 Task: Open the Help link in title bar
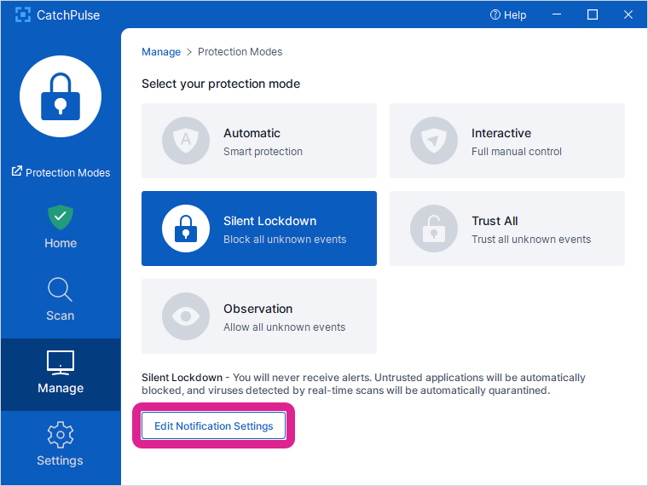pos(508,15)
